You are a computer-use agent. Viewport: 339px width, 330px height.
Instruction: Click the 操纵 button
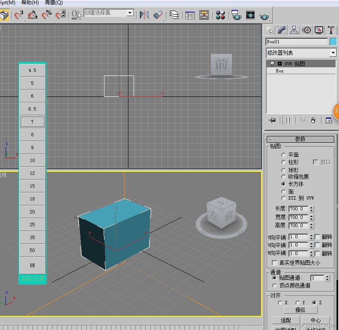[x=300, y=310]
